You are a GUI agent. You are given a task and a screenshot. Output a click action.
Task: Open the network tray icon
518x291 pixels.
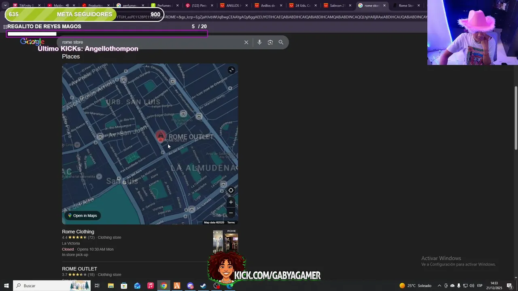[465, 286]
